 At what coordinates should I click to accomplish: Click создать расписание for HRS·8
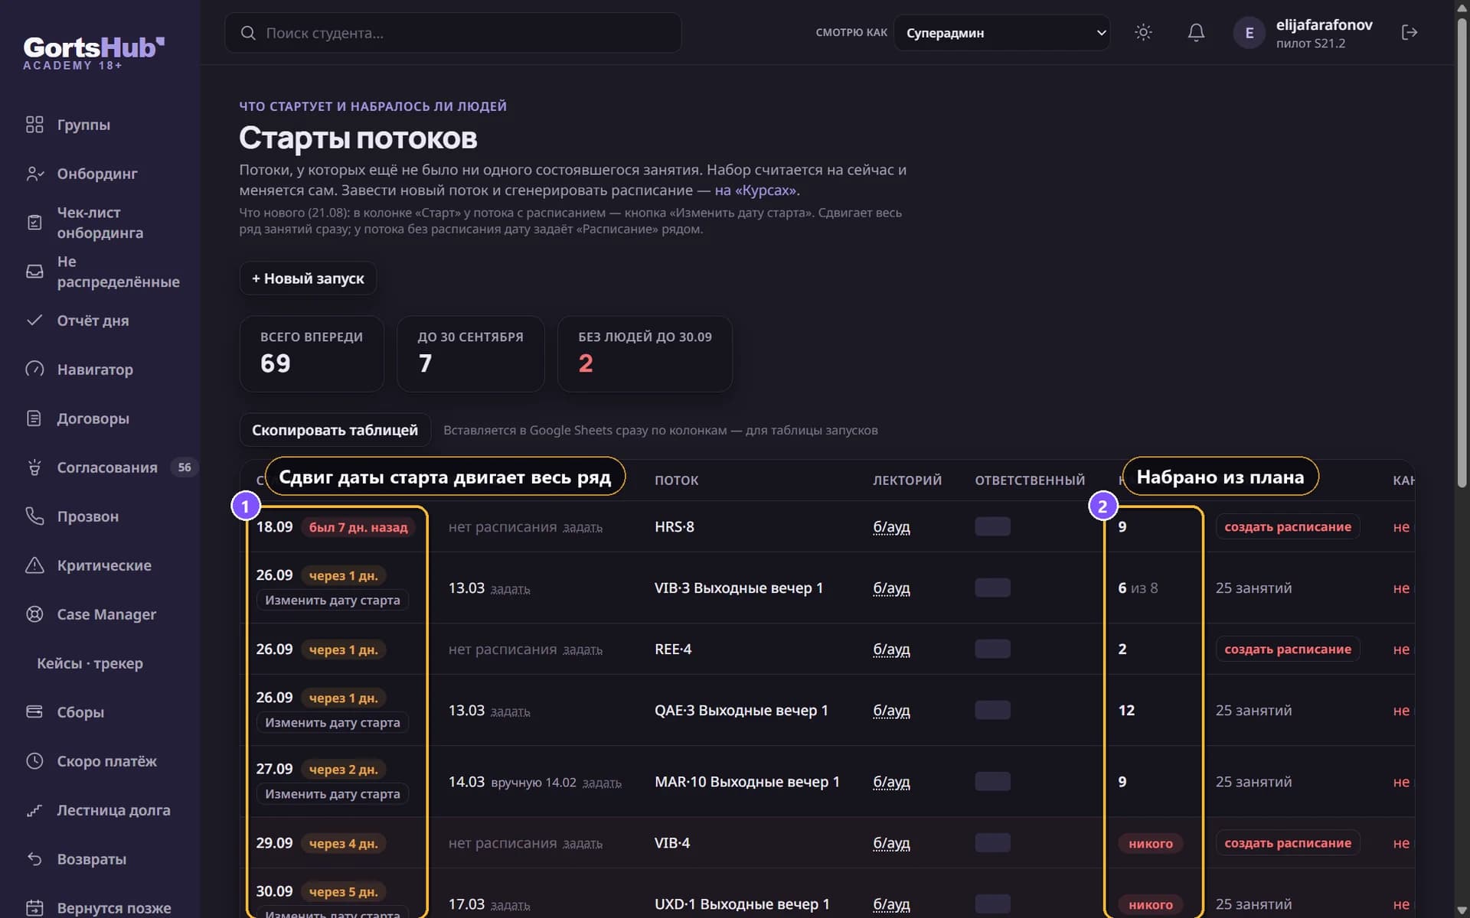point(1287,526)
